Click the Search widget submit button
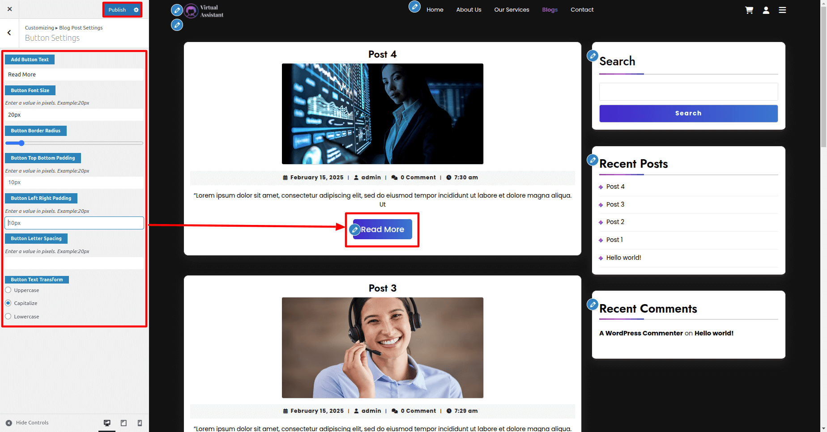Image resolution: width=827 pixels, height=432 pixels. tap(688, 114)
